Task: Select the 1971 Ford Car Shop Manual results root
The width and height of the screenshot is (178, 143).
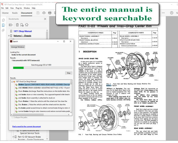Action: (x=26, y=82)
